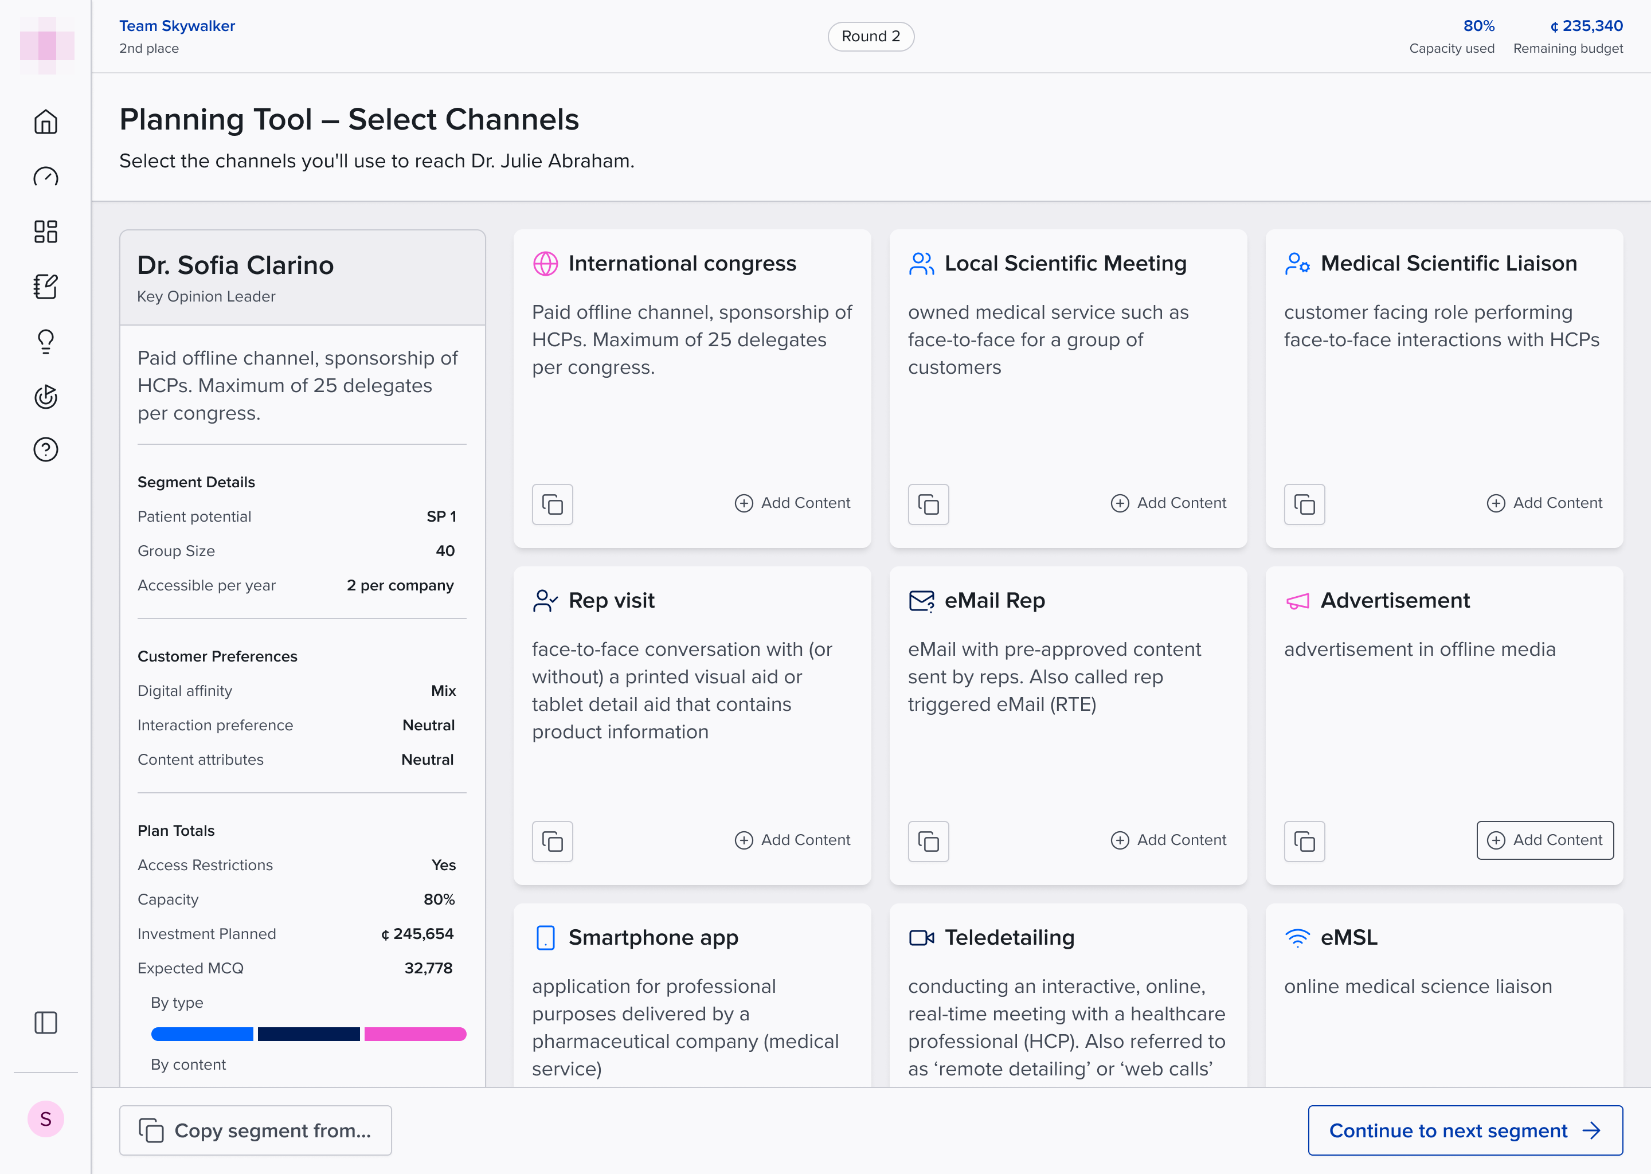Open the Home icon in sidebar
The width and height of the screenshot is (1651, 1174).
coord(45,122)
